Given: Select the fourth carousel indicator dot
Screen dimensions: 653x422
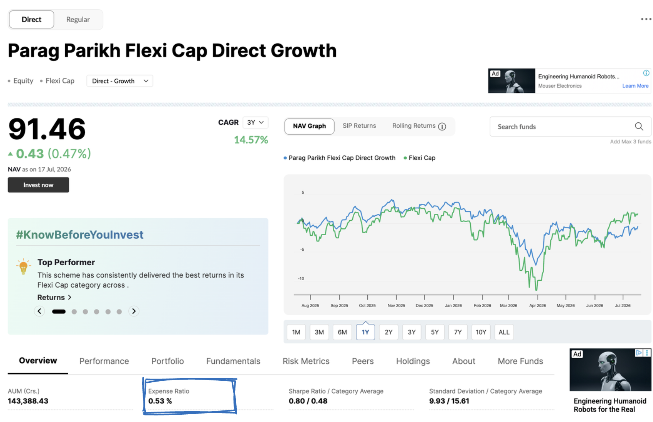Looking at the screenshot, I should [96, 311].
